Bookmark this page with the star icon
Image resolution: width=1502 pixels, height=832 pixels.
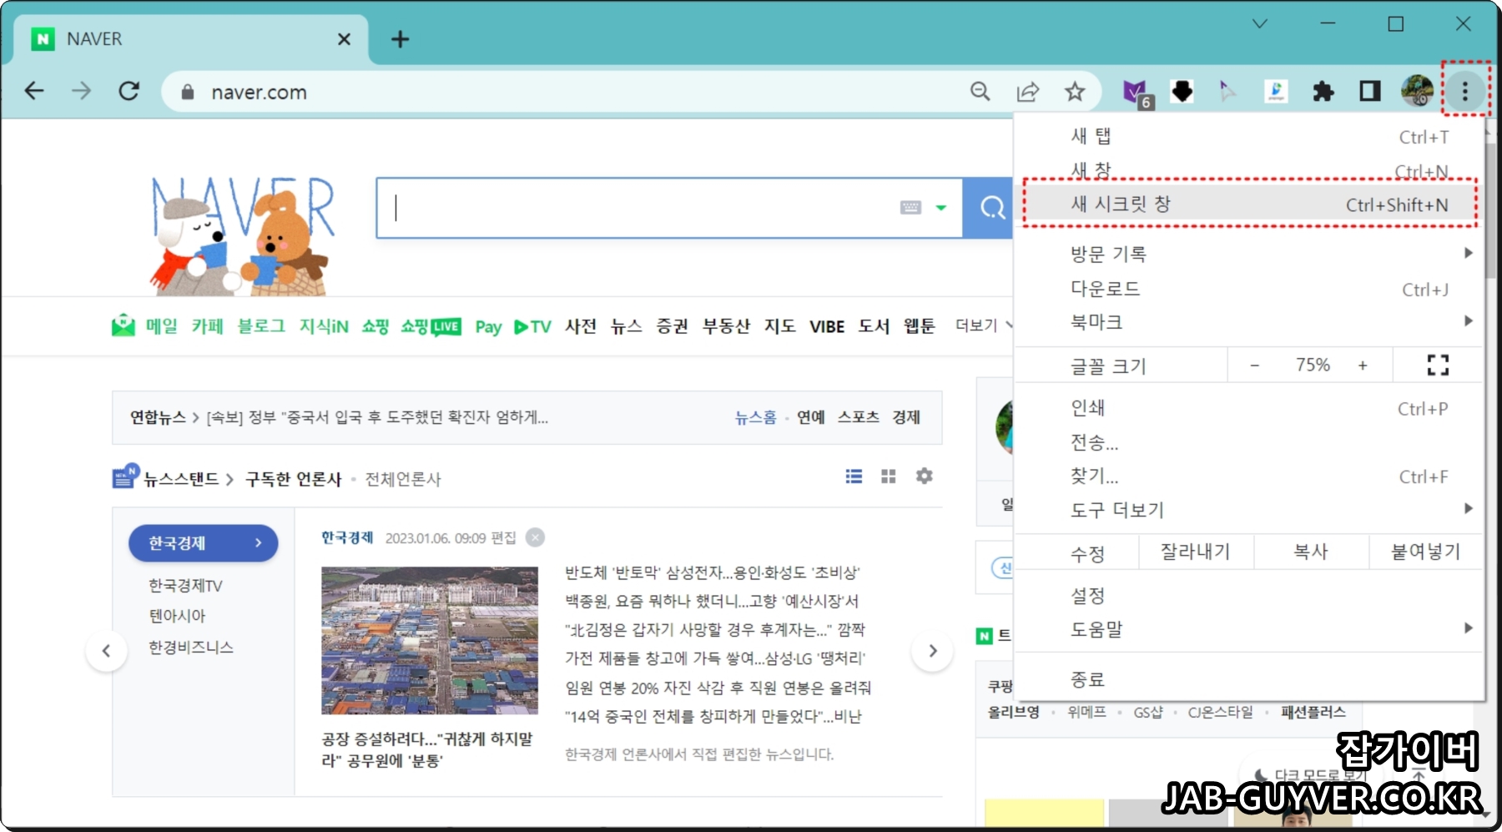(1075, 91)
